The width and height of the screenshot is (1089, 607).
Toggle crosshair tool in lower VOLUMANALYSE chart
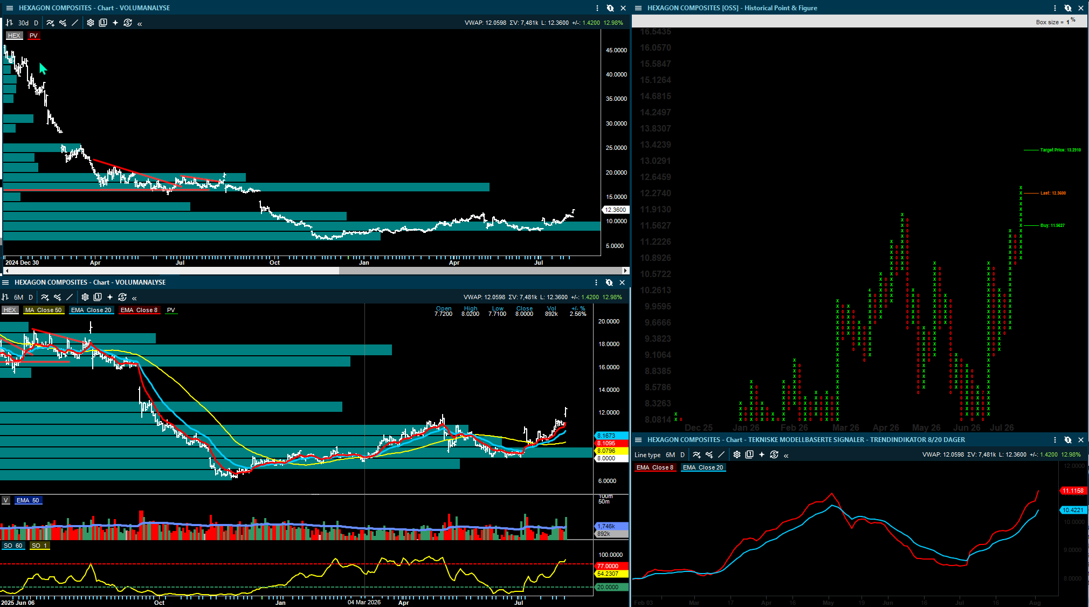click(110, 297)
